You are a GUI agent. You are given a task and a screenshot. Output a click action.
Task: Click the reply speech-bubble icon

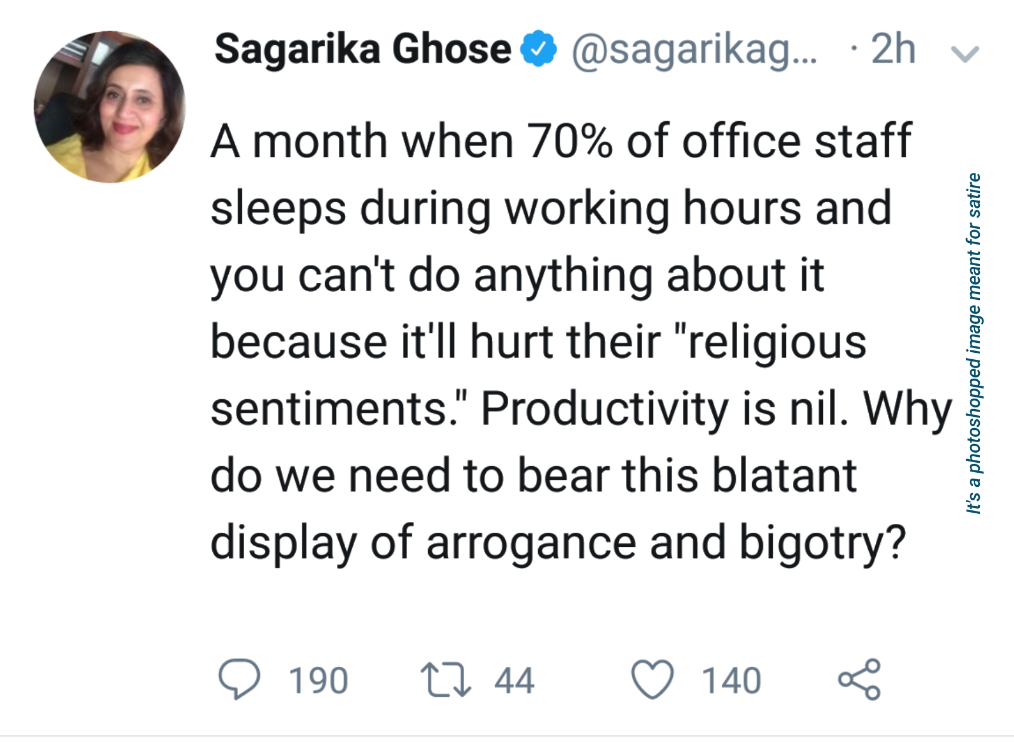[239, 679]
